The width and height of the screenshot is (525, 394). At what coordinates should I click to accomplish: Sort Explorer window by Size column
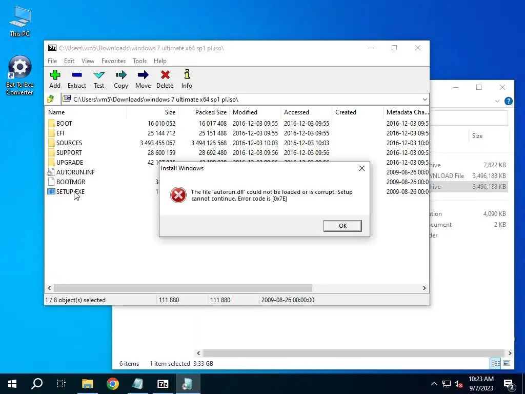pos(489,135)
